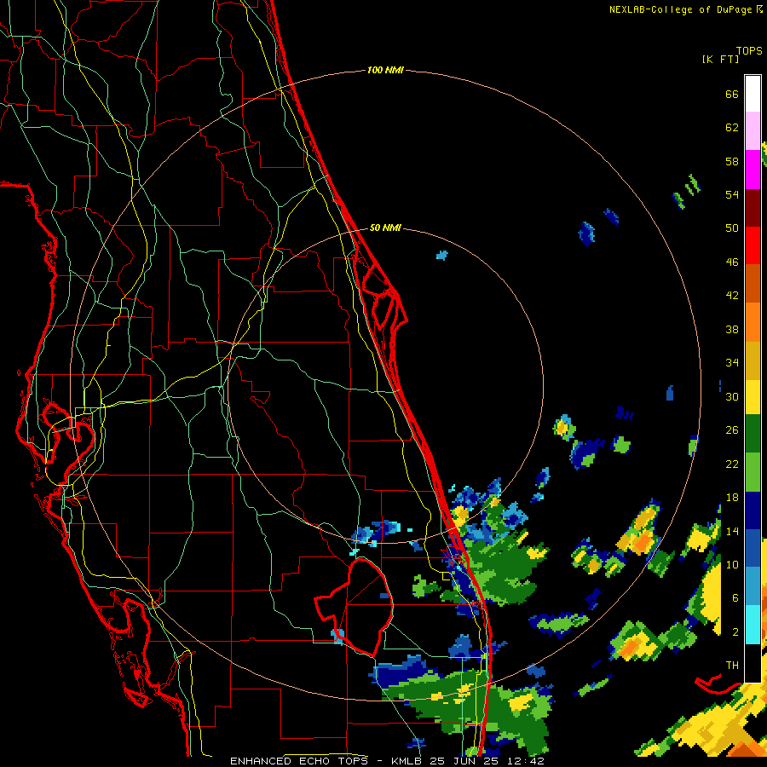Click the light blue legend swatch
Viewport: 767px width, 767px height.
coord(753,586)
